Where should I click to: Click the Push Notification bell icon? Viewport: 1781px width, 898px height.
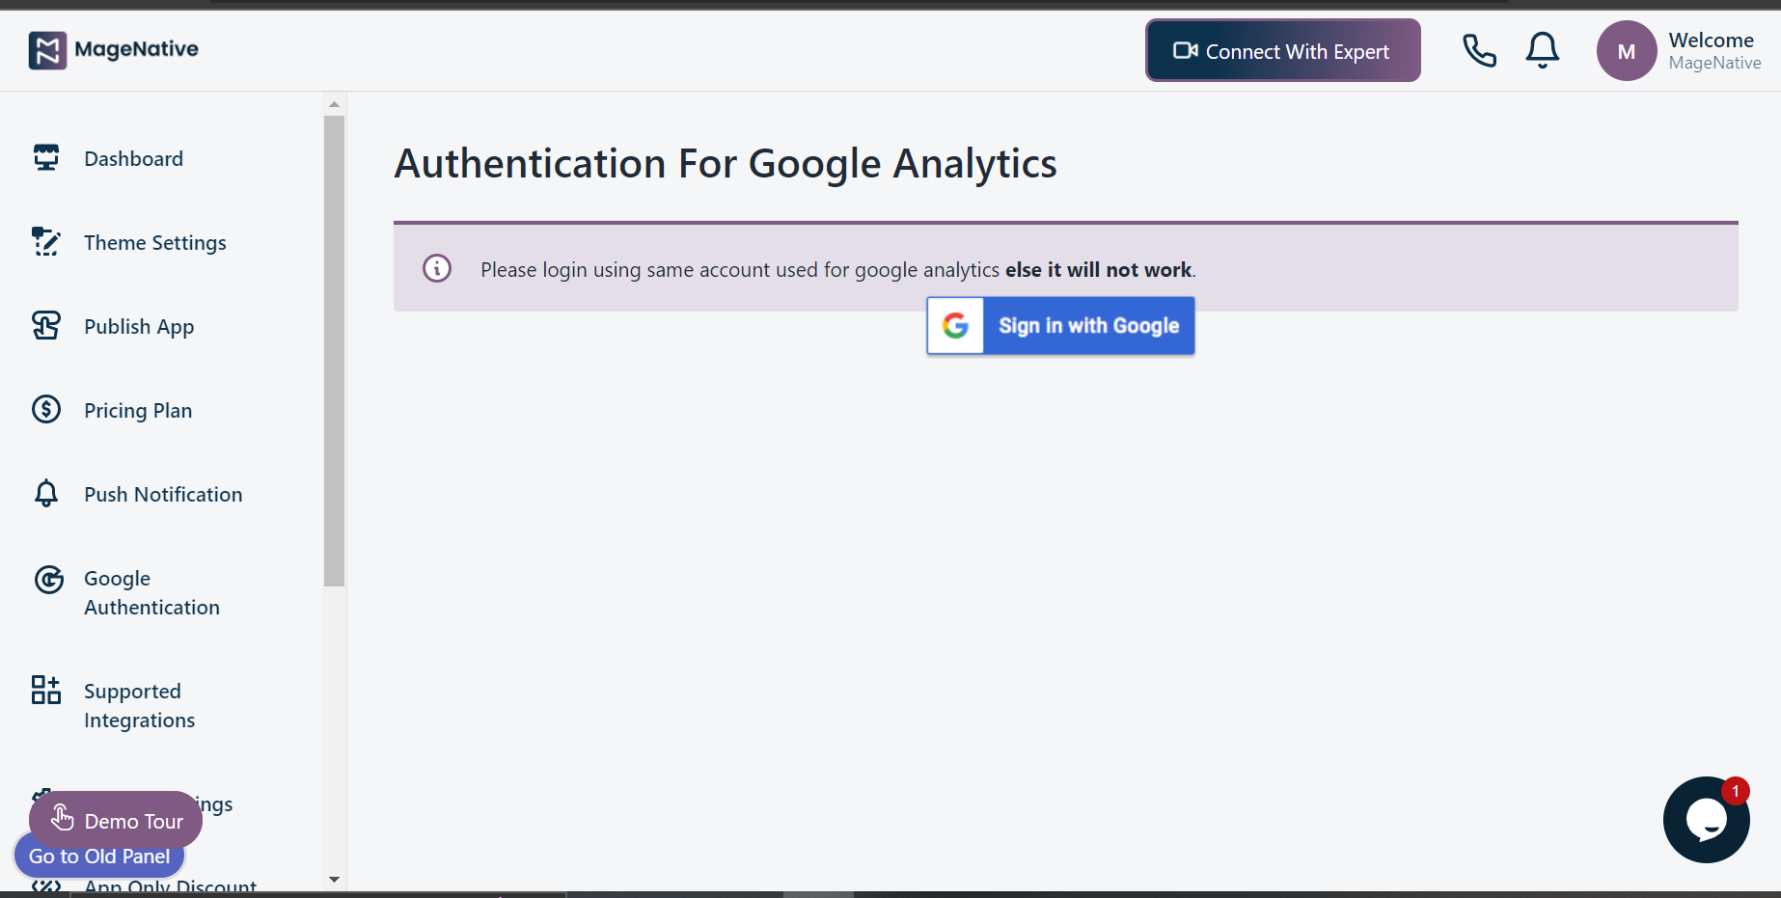(46, 493)
